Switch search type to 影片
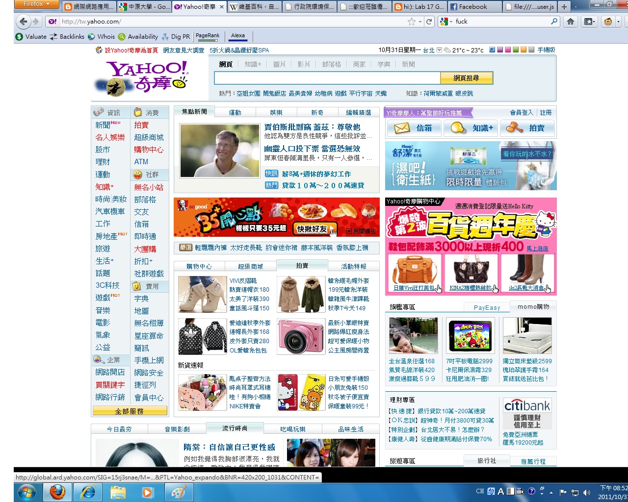The width and height of the screenshot is (628, 502). [304, 64]
